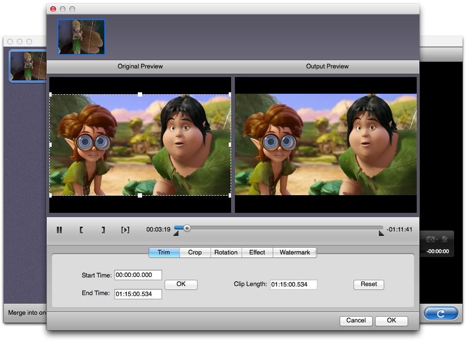Click the bottom-left crop corner handle
The image size is (466, 342).
pos(51,195)
